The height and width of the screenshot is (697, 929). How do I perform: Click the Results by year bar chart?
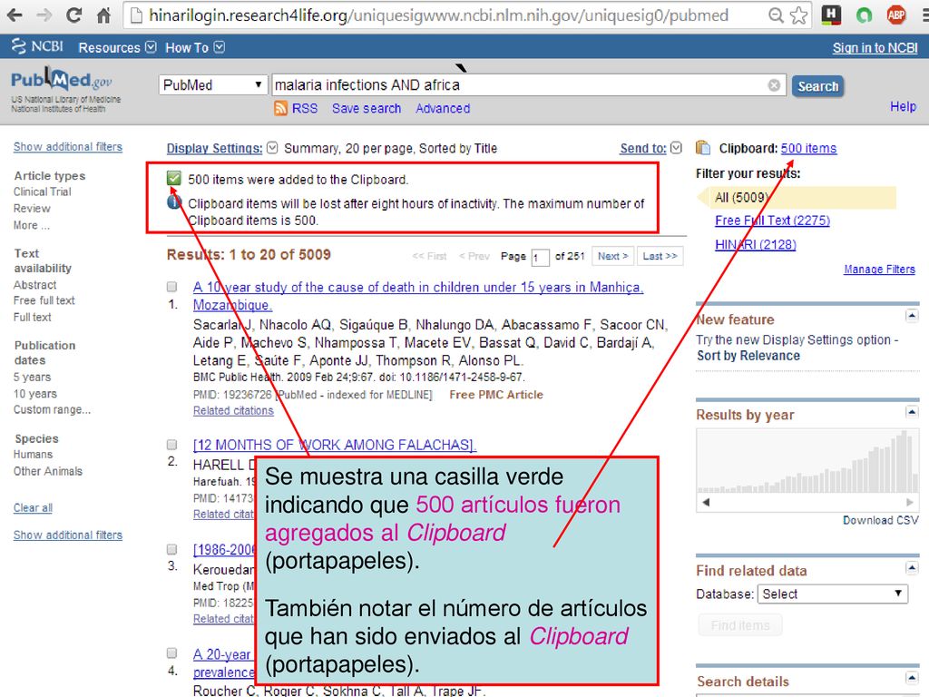click(807, 461)
